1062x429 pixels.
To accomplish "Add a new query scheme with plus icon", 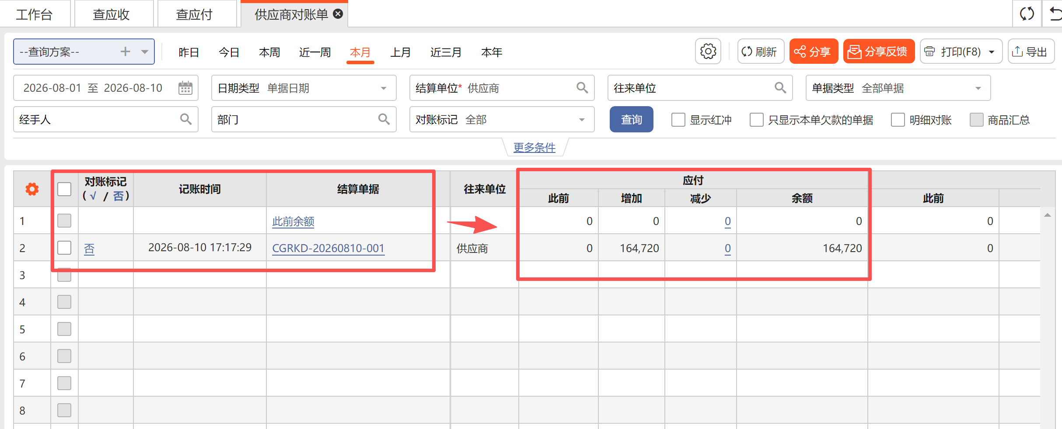I will [126, 52].
